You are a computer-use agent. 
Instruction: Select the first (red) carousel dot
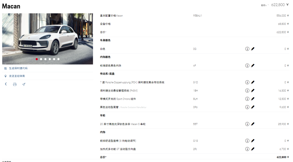pos(37,59)
